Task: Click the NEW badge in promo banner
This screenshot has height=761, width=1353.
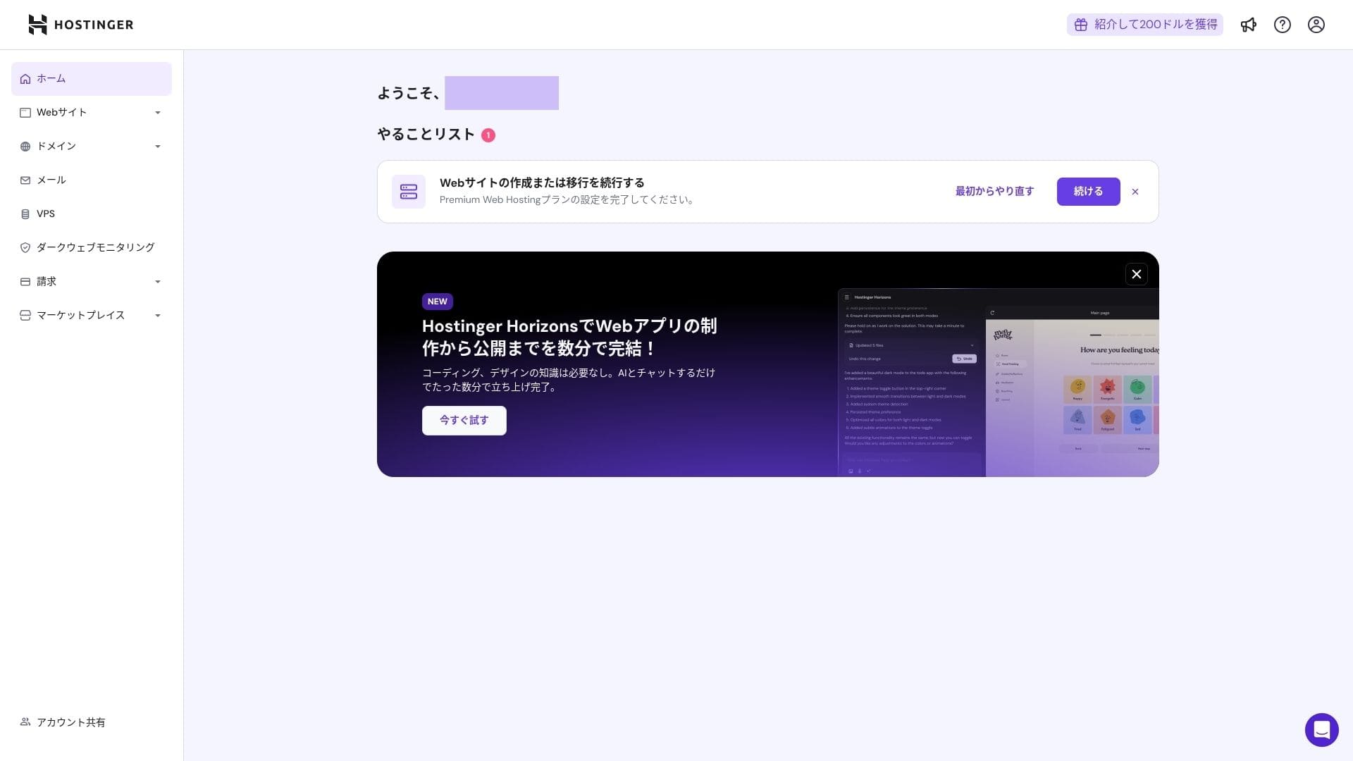Action: [438, 302]
